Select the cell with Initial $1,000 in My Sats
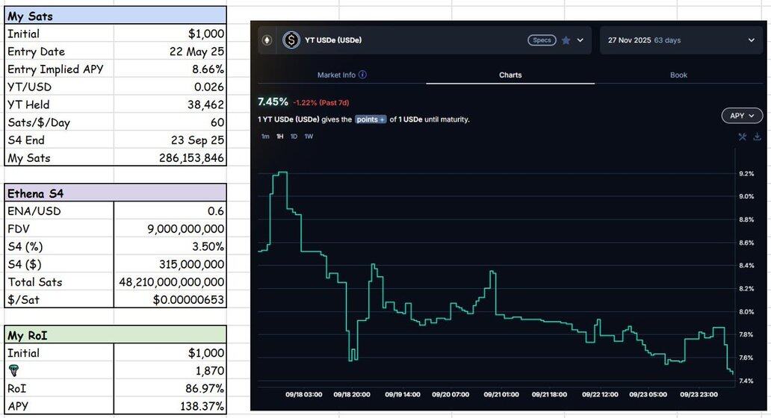Viewport: 771px width, 418px height. click(x=170, y=34)
